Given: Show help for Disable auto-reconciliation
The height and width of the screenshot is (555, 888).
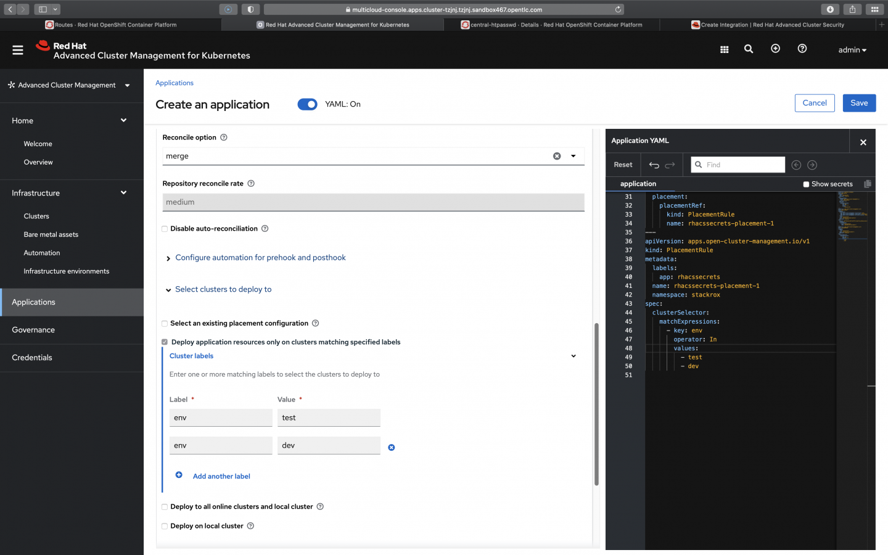Looking at the screenshot, I should tap(265, 229).
